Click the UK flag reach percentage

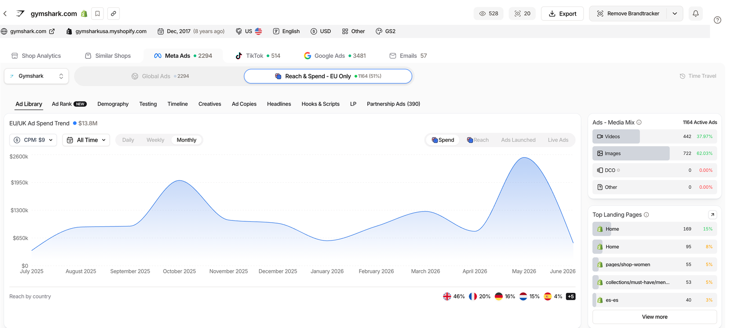[454, 297]
